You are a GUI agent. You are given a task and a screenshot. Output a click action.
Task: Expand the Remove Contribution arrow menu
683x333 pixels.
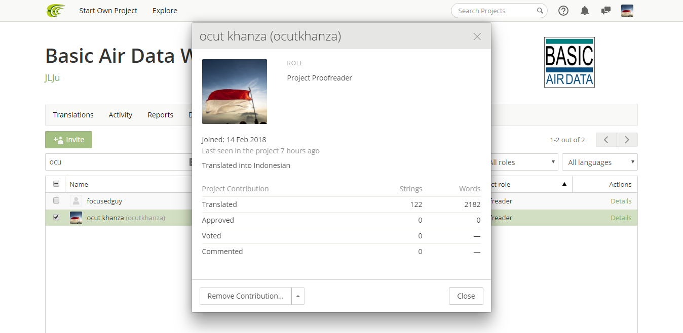[298, 296]
